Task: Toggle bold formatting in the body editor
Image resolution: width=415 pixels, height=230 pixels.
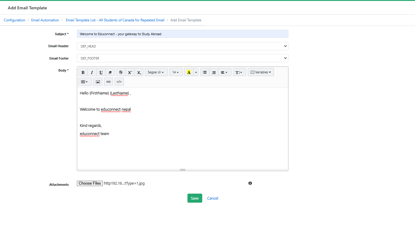Action: (x=83, y=72)
